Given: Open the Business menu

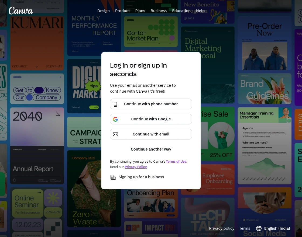Looking at the screenshot, I should pos(159,11).
